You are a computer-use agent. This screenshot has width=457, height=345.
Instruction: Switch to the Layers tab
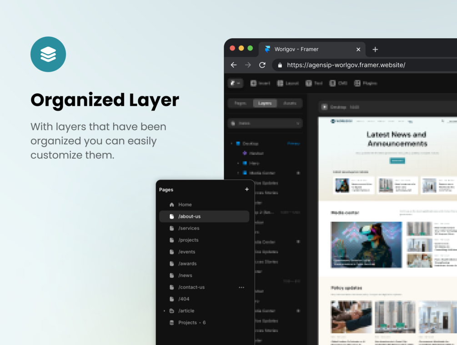point(265,103)
